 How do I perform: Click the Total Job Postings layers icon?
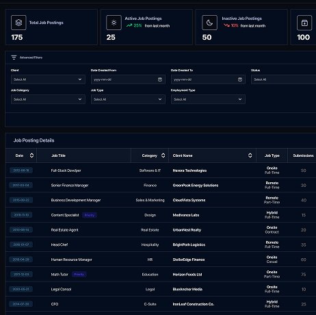click(18, 23)
